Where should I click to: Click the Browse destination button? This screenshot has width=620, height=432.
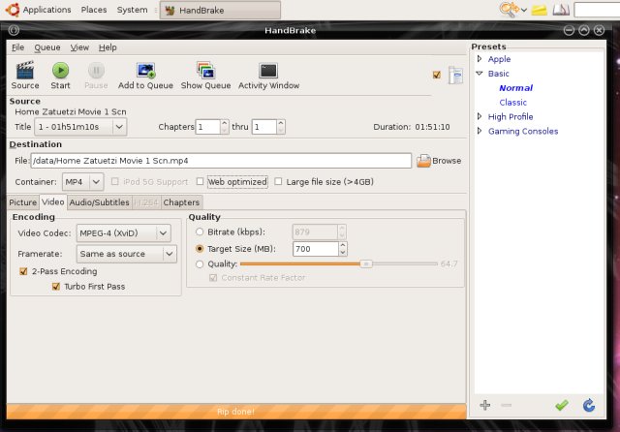[438, 161]
